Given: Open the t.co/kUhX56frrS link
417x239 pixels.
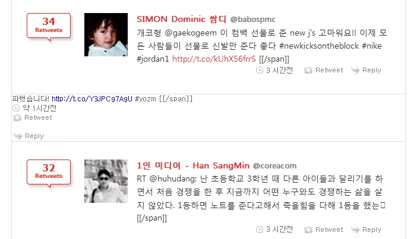Looking at the screenshot, I should [x=214, y=59].
